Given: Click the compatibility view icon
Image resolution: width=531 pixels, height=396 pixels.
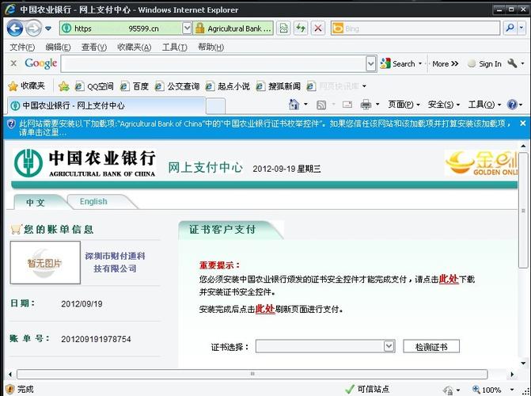Looking at the screenshot, I should [283, 29].
